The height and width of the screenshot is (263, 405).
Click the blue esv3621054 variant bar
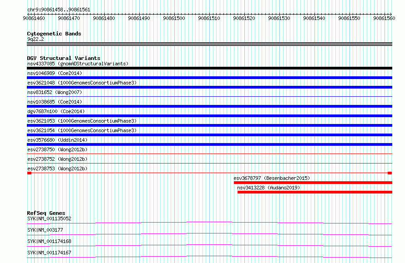pyautogui.click(x=209, y=135)
